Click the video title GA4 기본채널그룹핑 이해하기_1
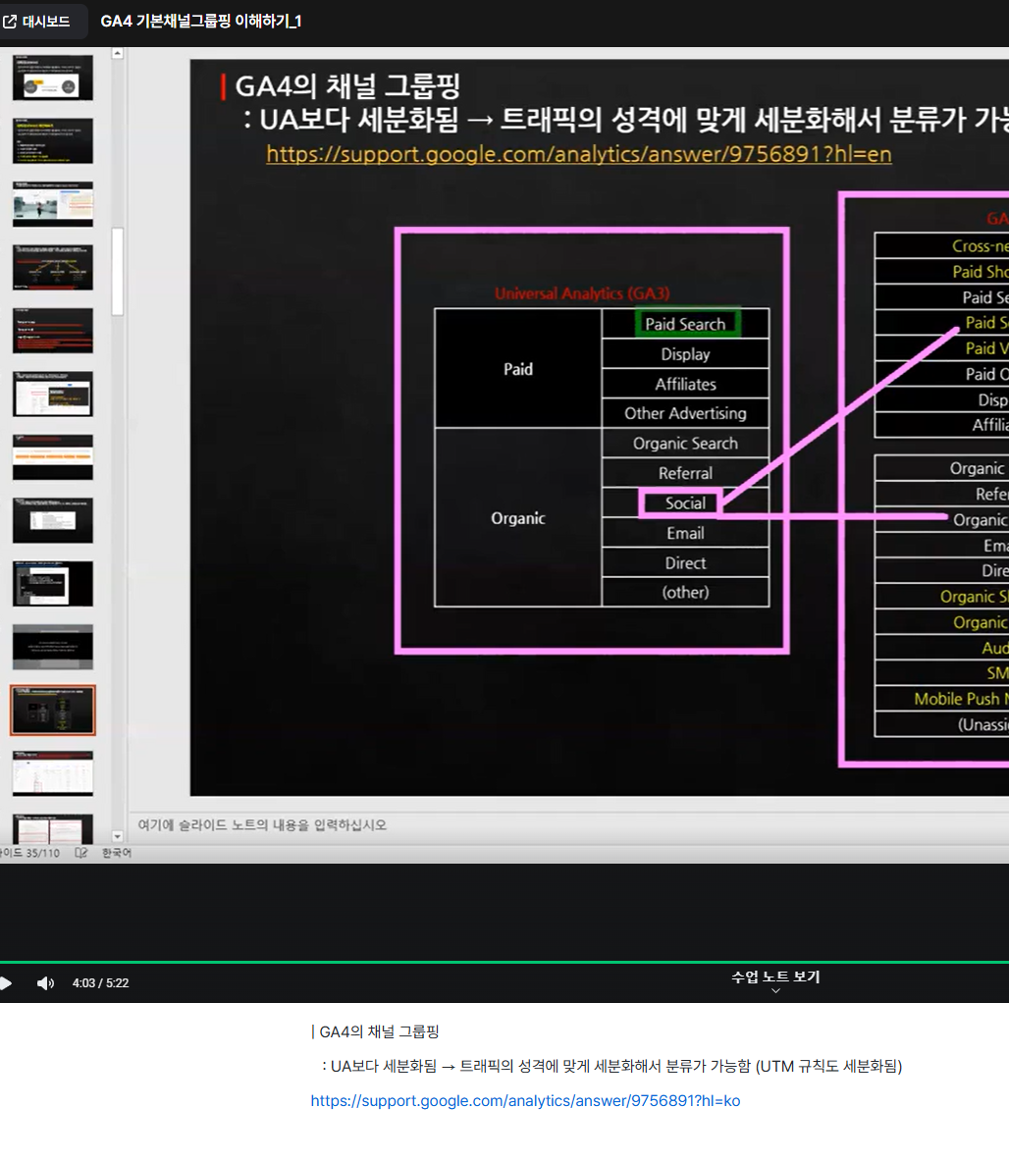The height and width of the screenshot is (1161, 1009). (x=201, y=22)
